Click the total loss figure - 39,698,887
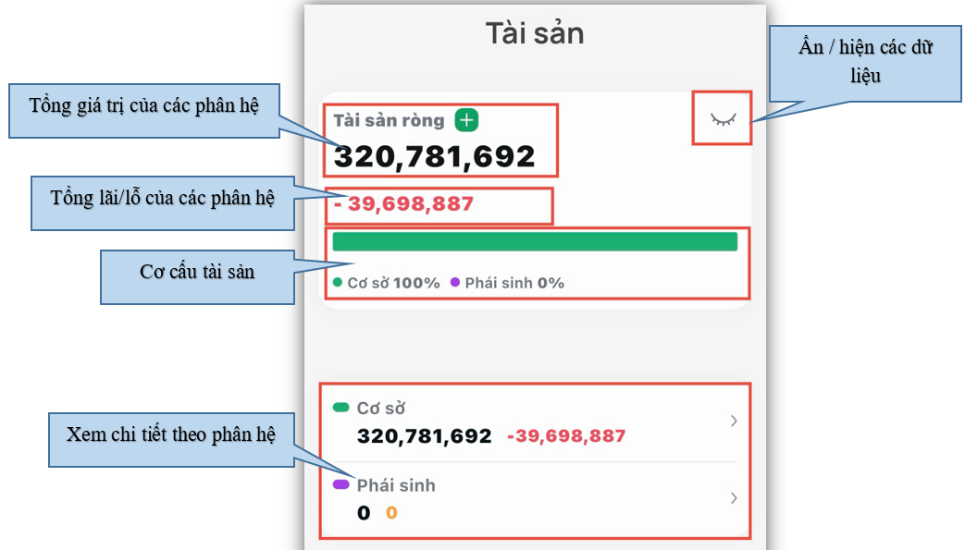 pyautogui.click(x=403, y=204)
